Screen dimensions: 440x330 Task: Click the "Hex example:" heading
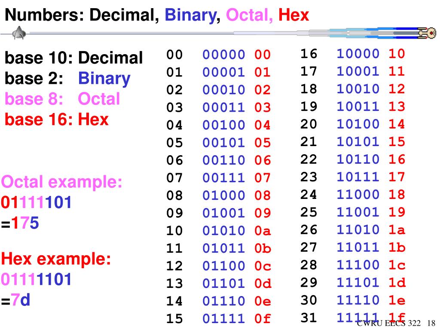(56, 259)
